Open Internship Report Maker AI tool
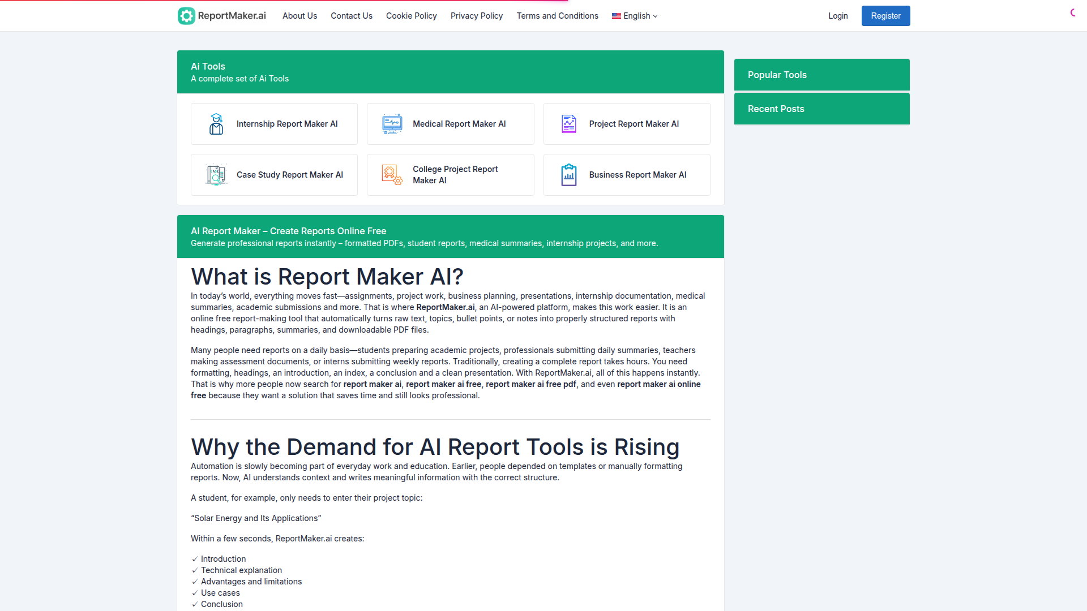This screenshot has width=1087, height=611. 274,124
